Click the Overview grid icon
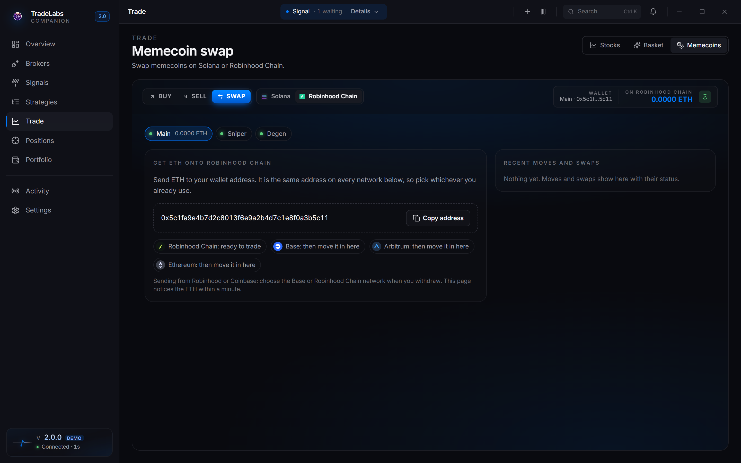The width and height of the screenshot is (741, 463). tap(15, 44)
